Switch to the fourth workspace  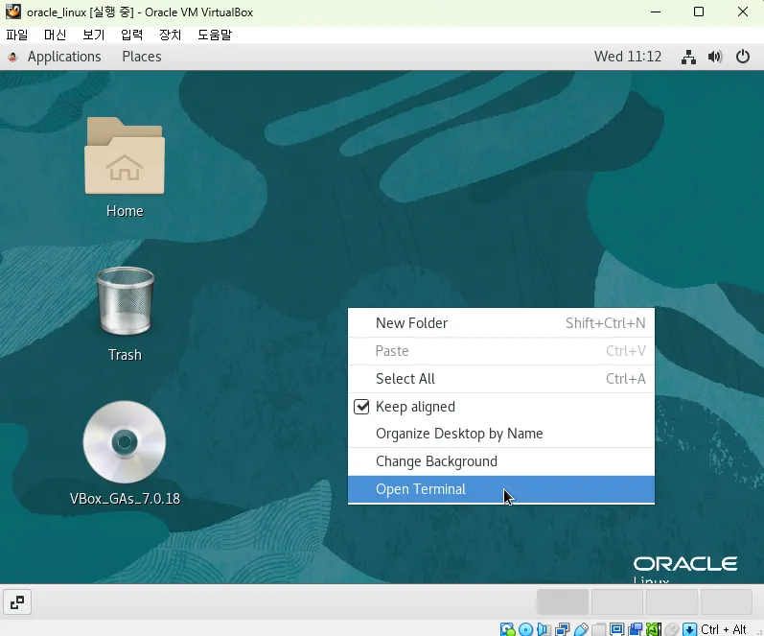pyautogui.click(x=727, y=602)
